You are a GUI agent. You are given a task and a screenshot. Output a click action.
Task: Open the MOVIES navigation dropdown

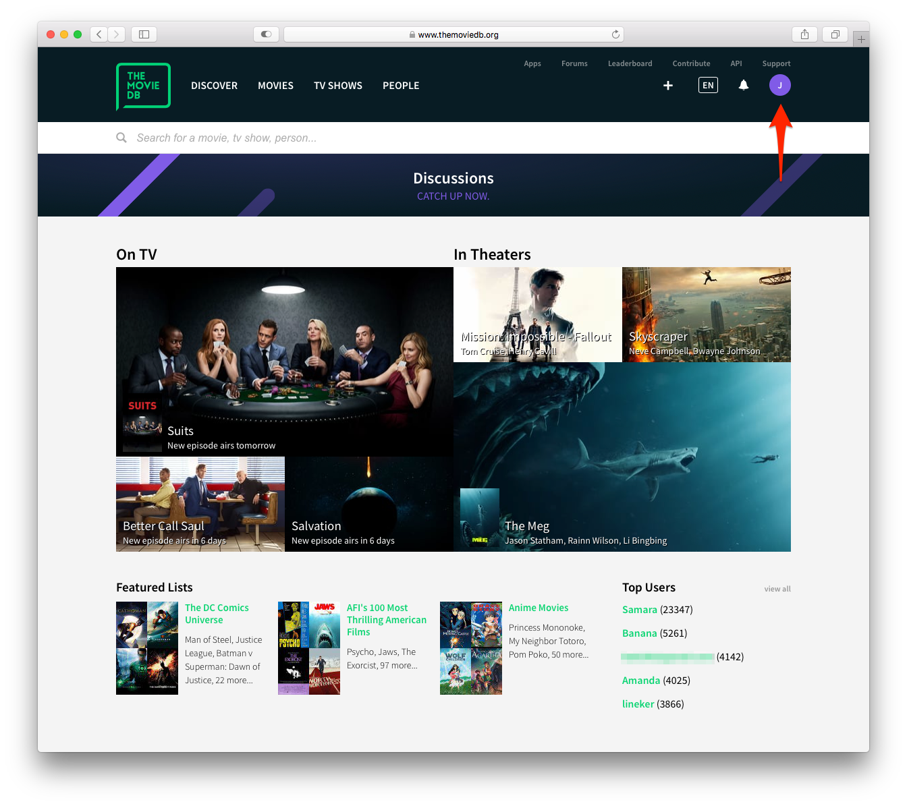(x=275, y=86)
